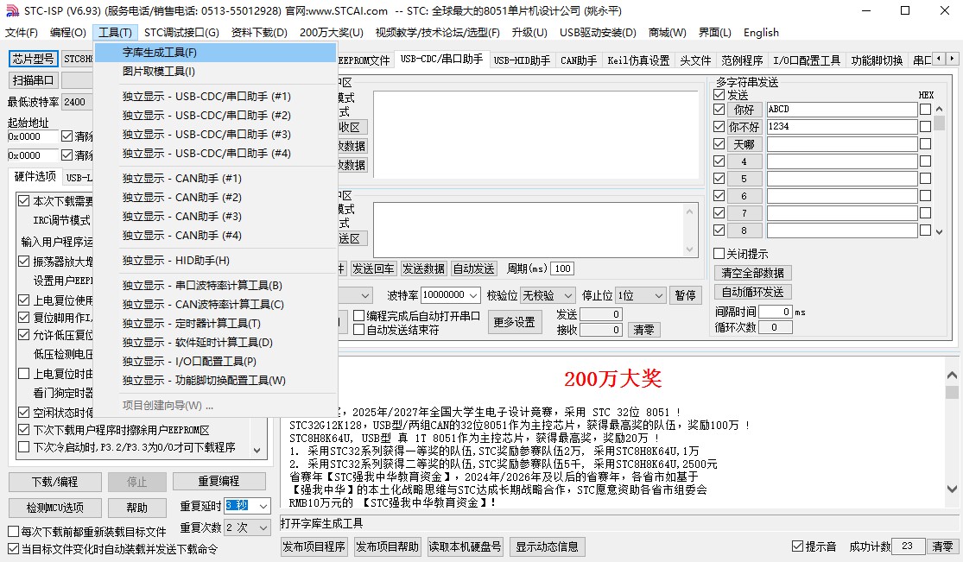The height and width of the screenshot is (562, 963).
Task: Open the STC调试接口(G) menu
Action: tap(181, 33)
